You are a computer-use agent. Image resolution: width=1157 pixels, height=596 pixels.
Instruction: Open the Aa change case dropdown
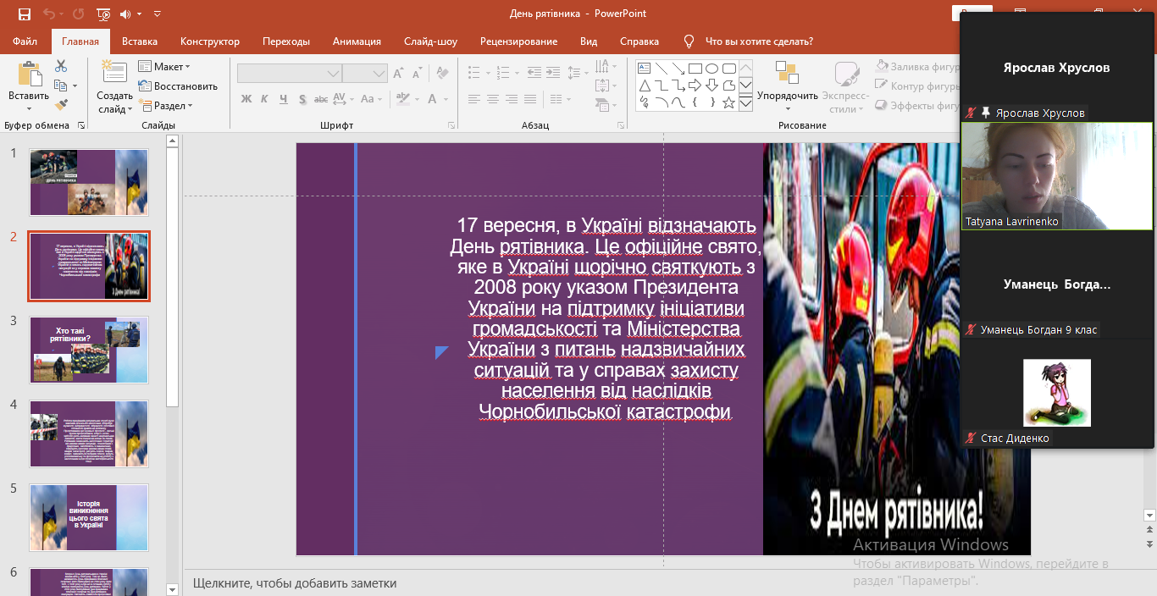point(370,99)
